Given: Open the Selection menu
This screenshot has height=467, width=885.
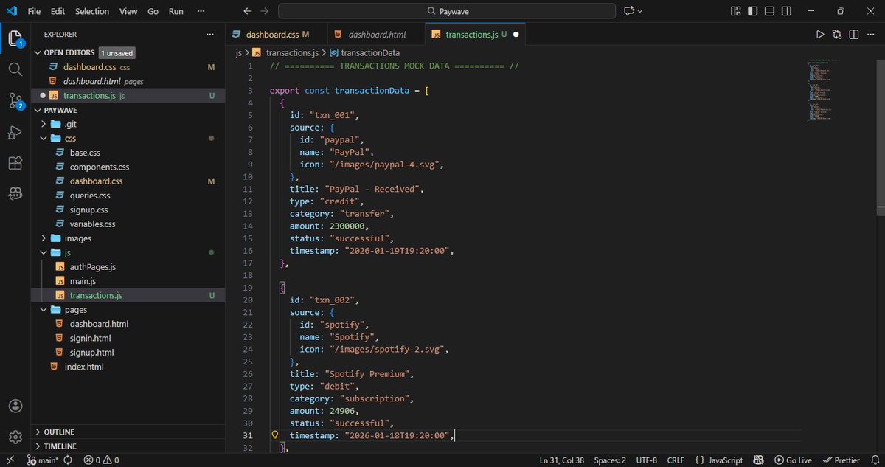Looking at the screenshot, I should click(92, 11).
